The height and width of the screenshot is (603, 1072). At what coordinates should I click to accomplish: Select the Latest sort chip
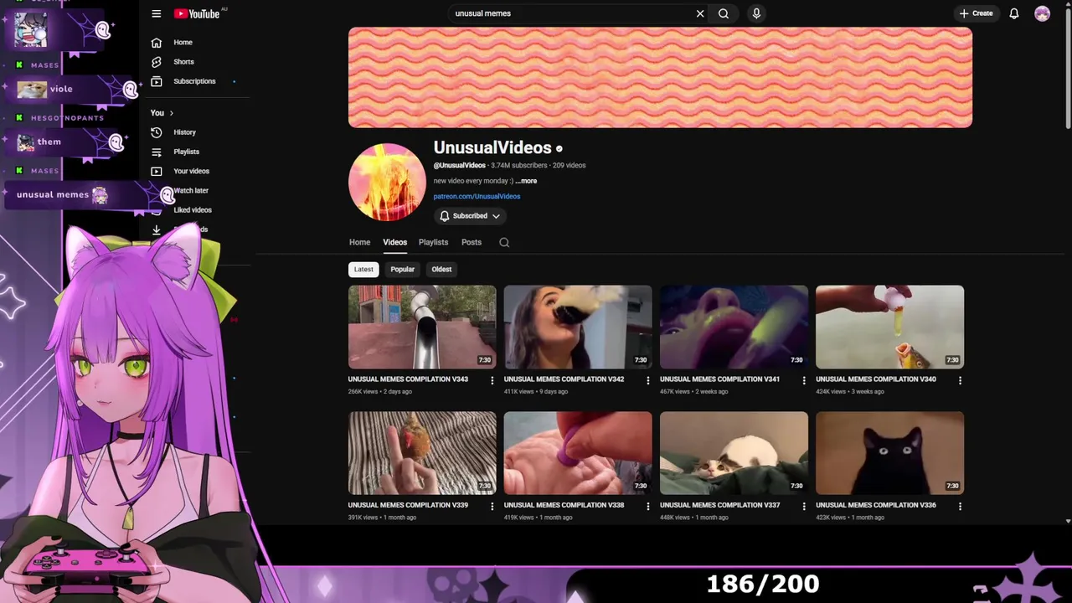click(363, 269)
